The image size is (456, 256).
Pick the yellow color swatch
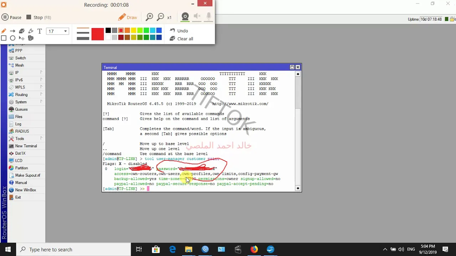(134, 31)
